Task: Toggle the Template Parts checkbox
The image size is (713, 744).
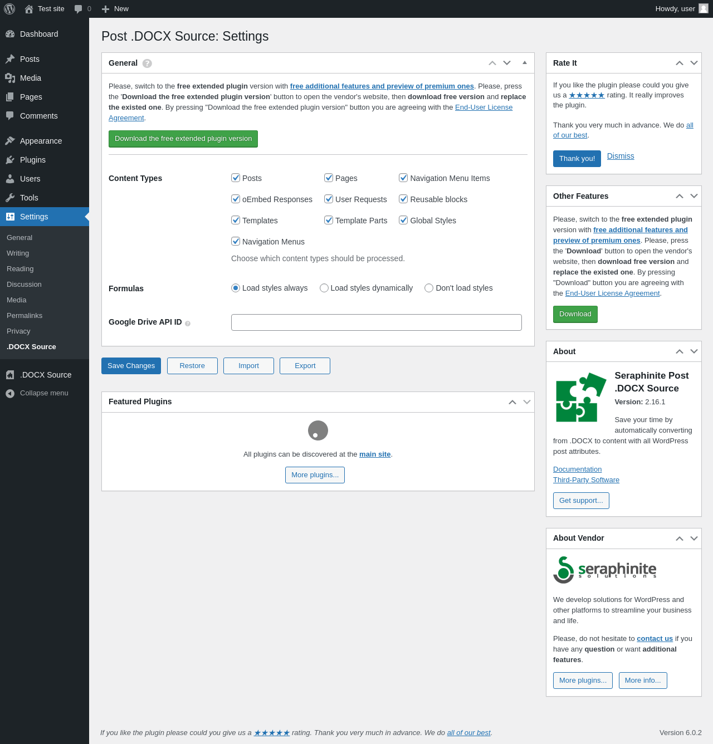Action: (329, 220)
